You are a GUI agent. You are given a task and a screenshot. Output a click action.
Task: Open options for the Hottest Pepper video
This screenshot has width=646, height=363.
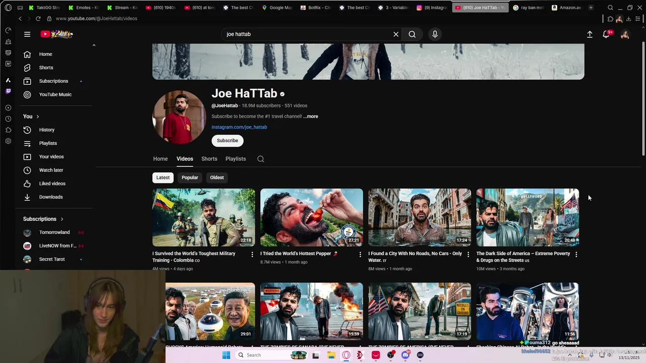tap(360, 255)
